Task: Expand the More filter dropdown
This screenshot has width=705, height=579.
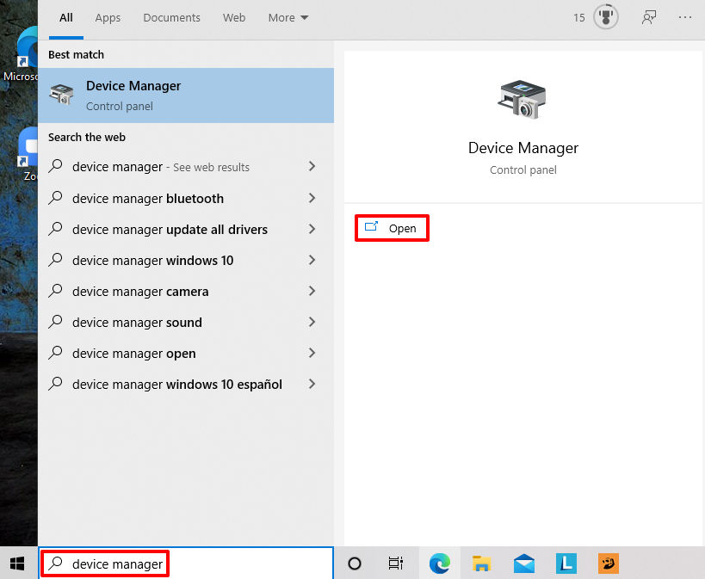Action: [288, 17]
